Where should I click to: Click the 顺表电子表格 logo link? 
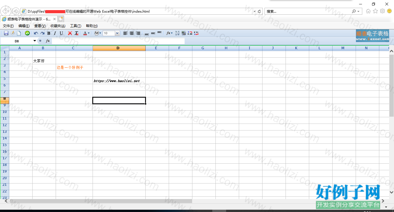[x=372, y=35]
